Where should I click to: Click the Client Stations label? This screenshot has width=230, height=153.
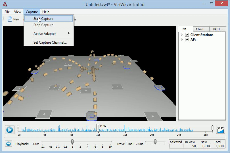coord(202,35)
